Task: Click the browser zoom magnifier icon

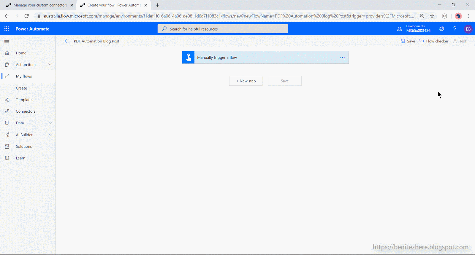Action: 422,16
